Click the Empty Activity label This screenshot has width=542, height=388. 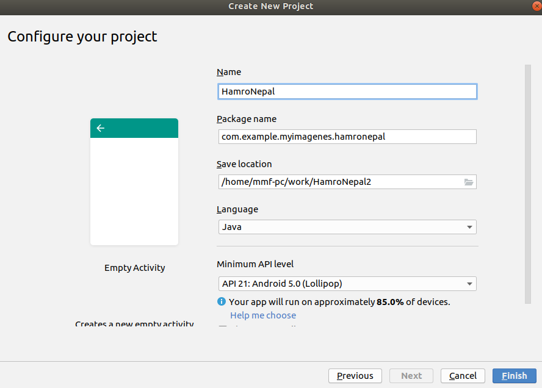(x=134, y=268)
